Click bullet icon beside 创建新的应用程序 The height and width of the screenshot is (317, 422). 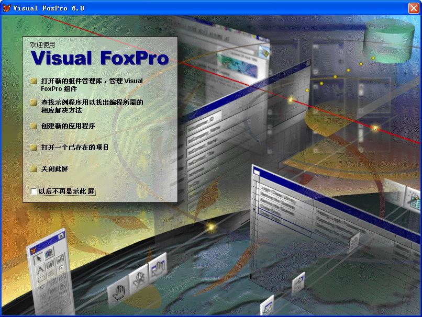pyautogui.click(x=34, y=126)
